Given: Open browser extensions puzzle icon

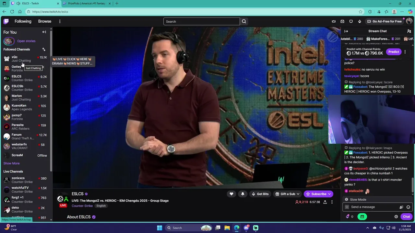Looking at the screenshot, I should (370, 12).
